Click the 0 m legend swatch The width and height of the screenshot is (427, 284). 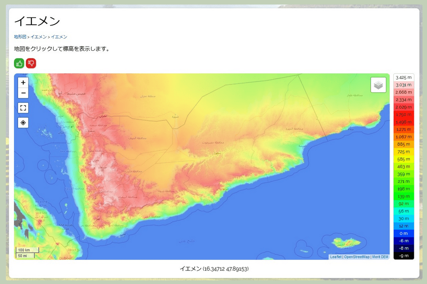[404, 233]
